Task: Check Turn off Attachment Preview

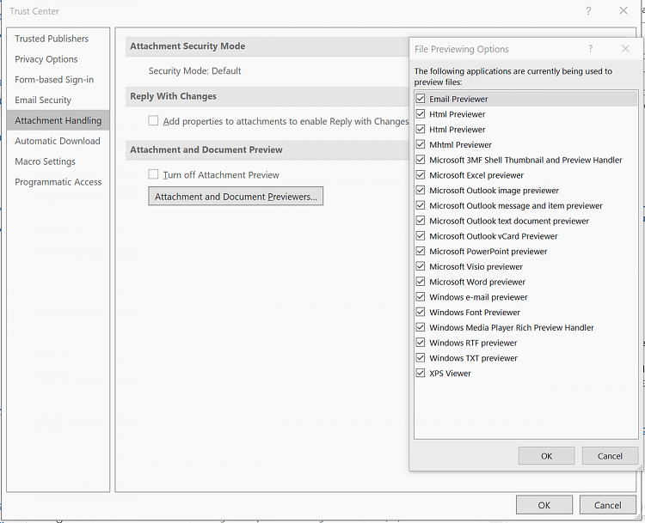Action: point(153,174)
